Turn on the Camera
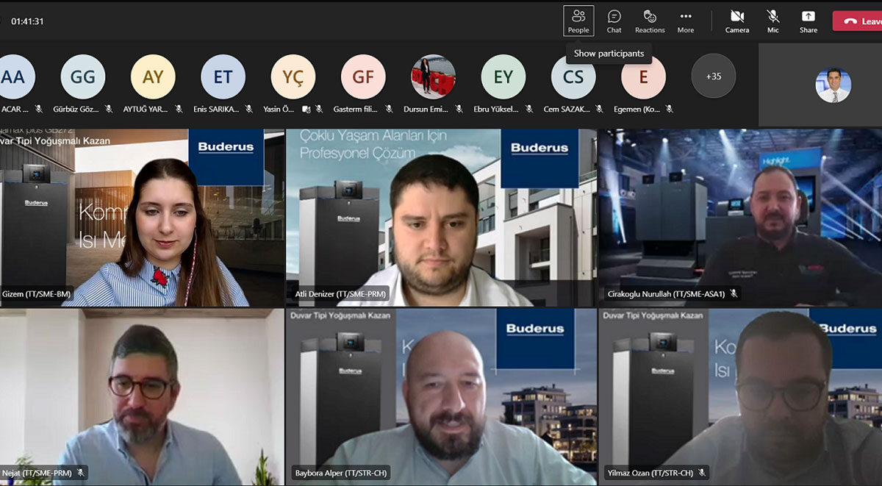Screen dimensions: 882x486 pyautogui.click(x=737, y=21)
